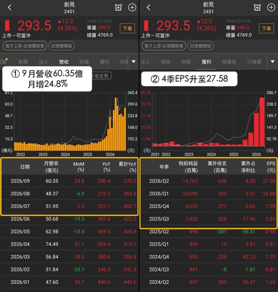Add stock to watchlist in left panel
Viewport: 278px width, 292px height.
point(132,8)
